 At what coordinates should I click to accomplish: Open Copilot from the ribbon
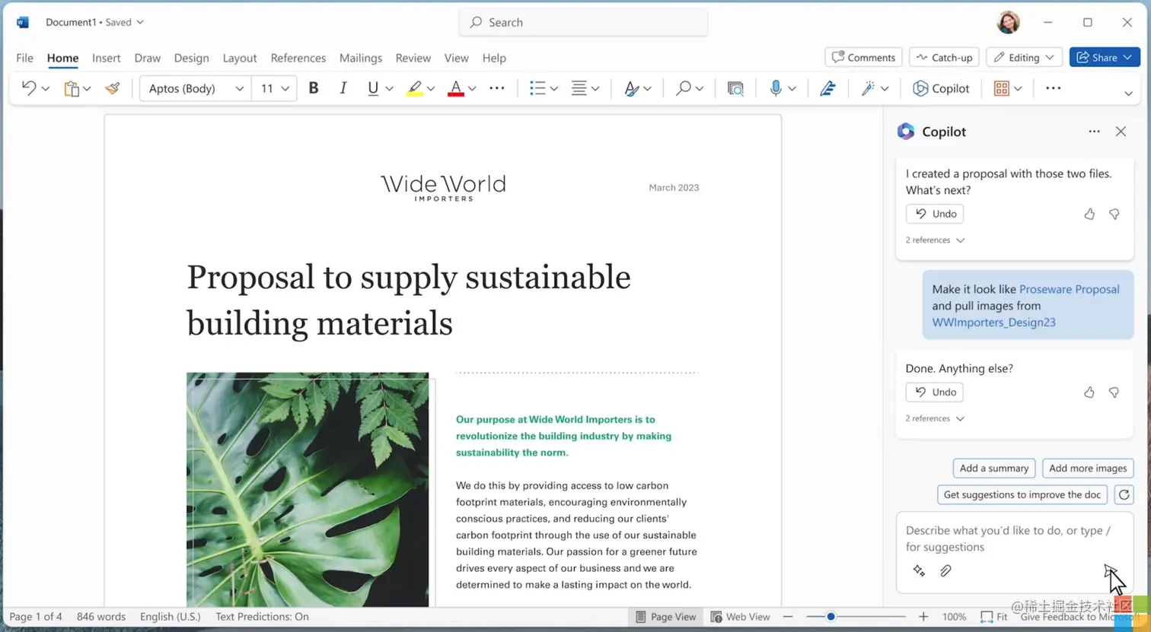click(x=941, y=88)
